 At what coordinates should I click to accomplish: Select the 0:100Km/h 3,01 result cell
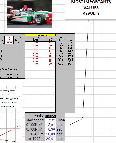pyautogui.click(x=50, y=125)
